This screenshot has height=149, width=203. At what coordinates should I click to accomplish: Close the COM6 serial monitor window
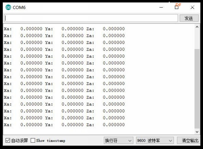click(x=193, y=8)
